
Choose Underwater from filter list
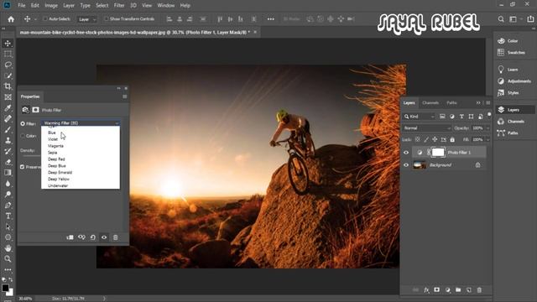pyautogui.click(x=58, y=185)
